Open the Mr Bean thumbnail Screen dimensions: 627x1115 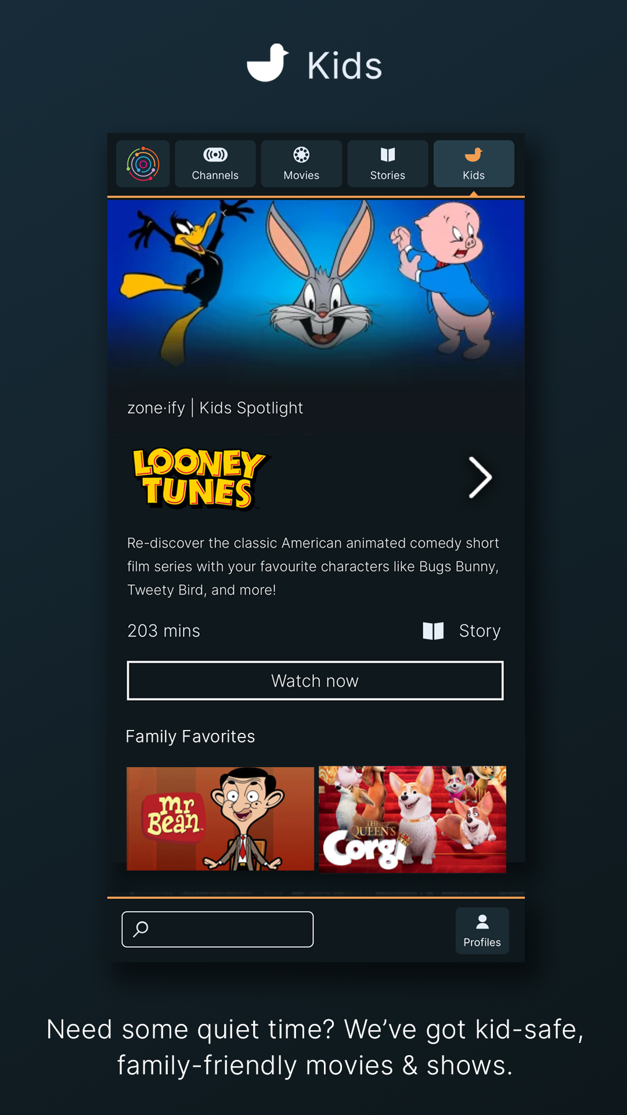220,819
